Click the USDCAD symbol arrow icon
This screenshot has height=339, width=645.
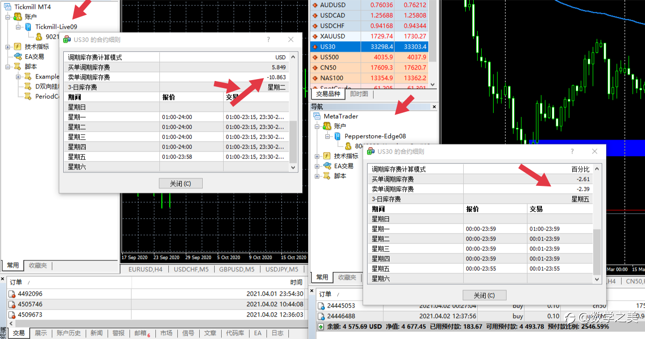pos(315,15)
